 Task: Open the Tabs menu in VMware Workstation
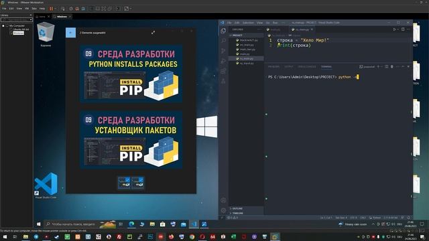click(34, 9)
